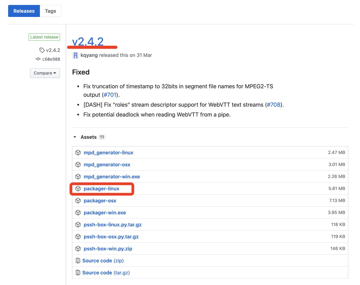
Task: Click the package icon beside packager-win.exe
Action: click(78, 213)
